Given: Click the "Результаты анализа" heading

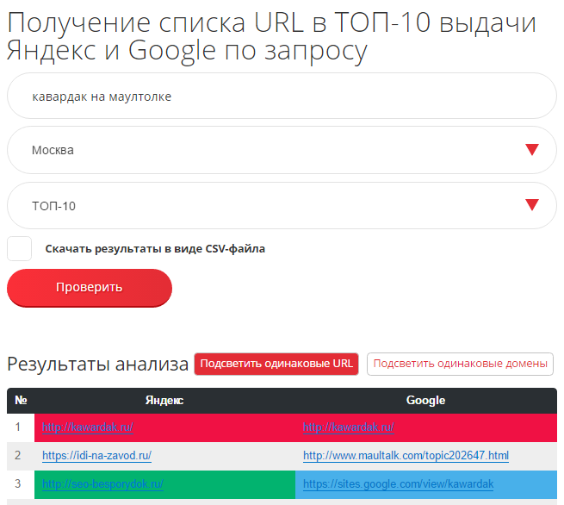Looking at the screenshot, I should [98, 364].
